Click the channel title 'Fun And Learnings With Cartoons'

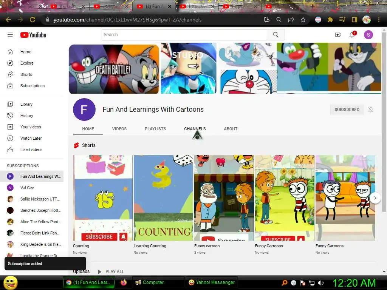pyautogui.click(x=153, y=110)
